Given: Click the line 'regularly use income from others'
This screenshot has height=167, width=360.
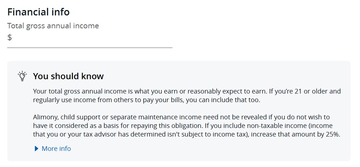Looking at the screenshot, I should [x=147, y=100].
